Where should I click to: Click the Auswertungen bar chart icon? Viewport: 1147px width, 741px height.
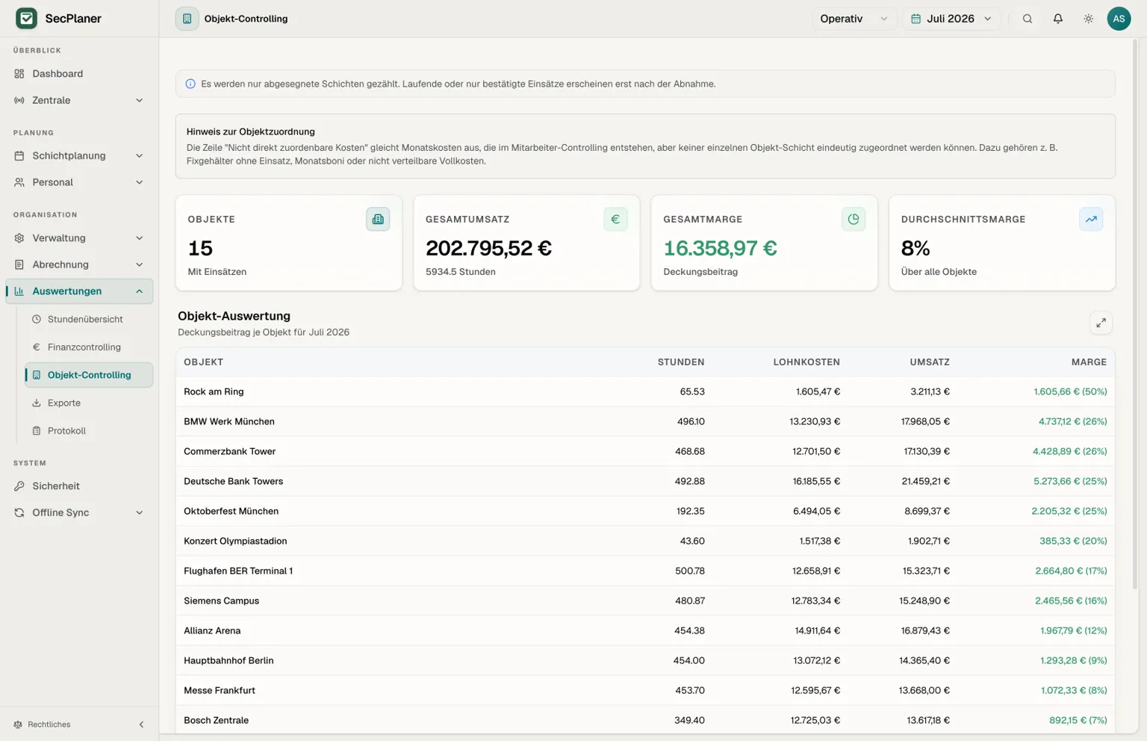19,291
